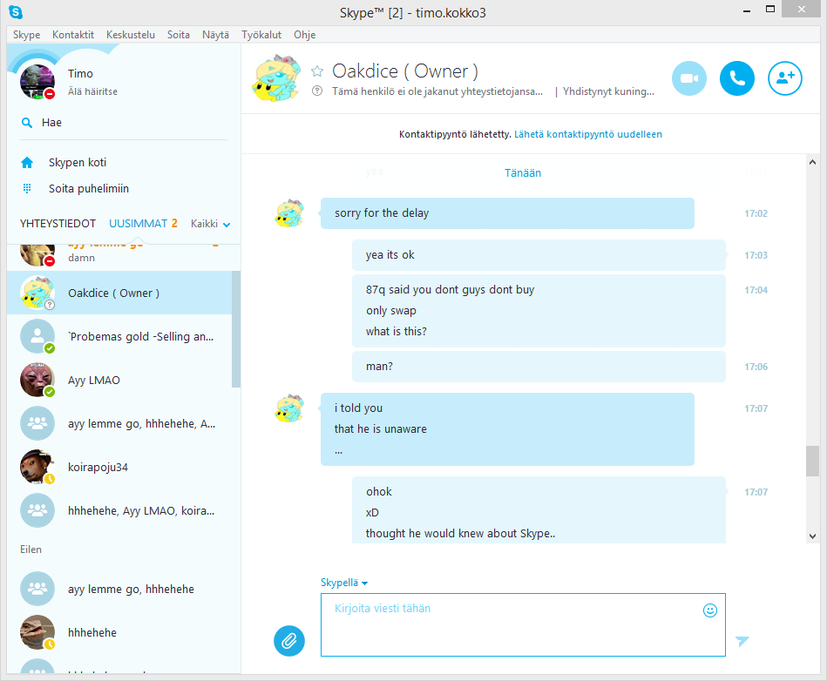Open the Probemas gold conversation

(119, 336)
